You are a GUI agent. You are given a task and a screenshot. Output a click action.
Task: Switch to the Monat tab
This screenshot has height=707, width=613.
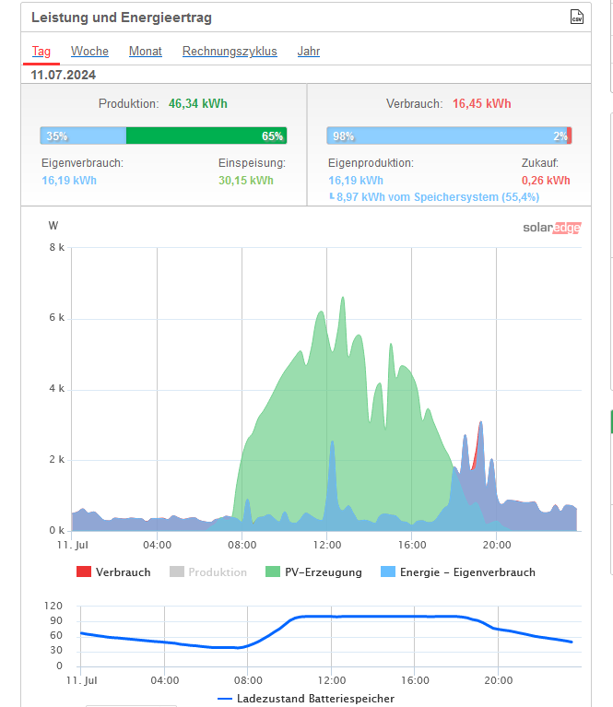click(x=146, y=52)
